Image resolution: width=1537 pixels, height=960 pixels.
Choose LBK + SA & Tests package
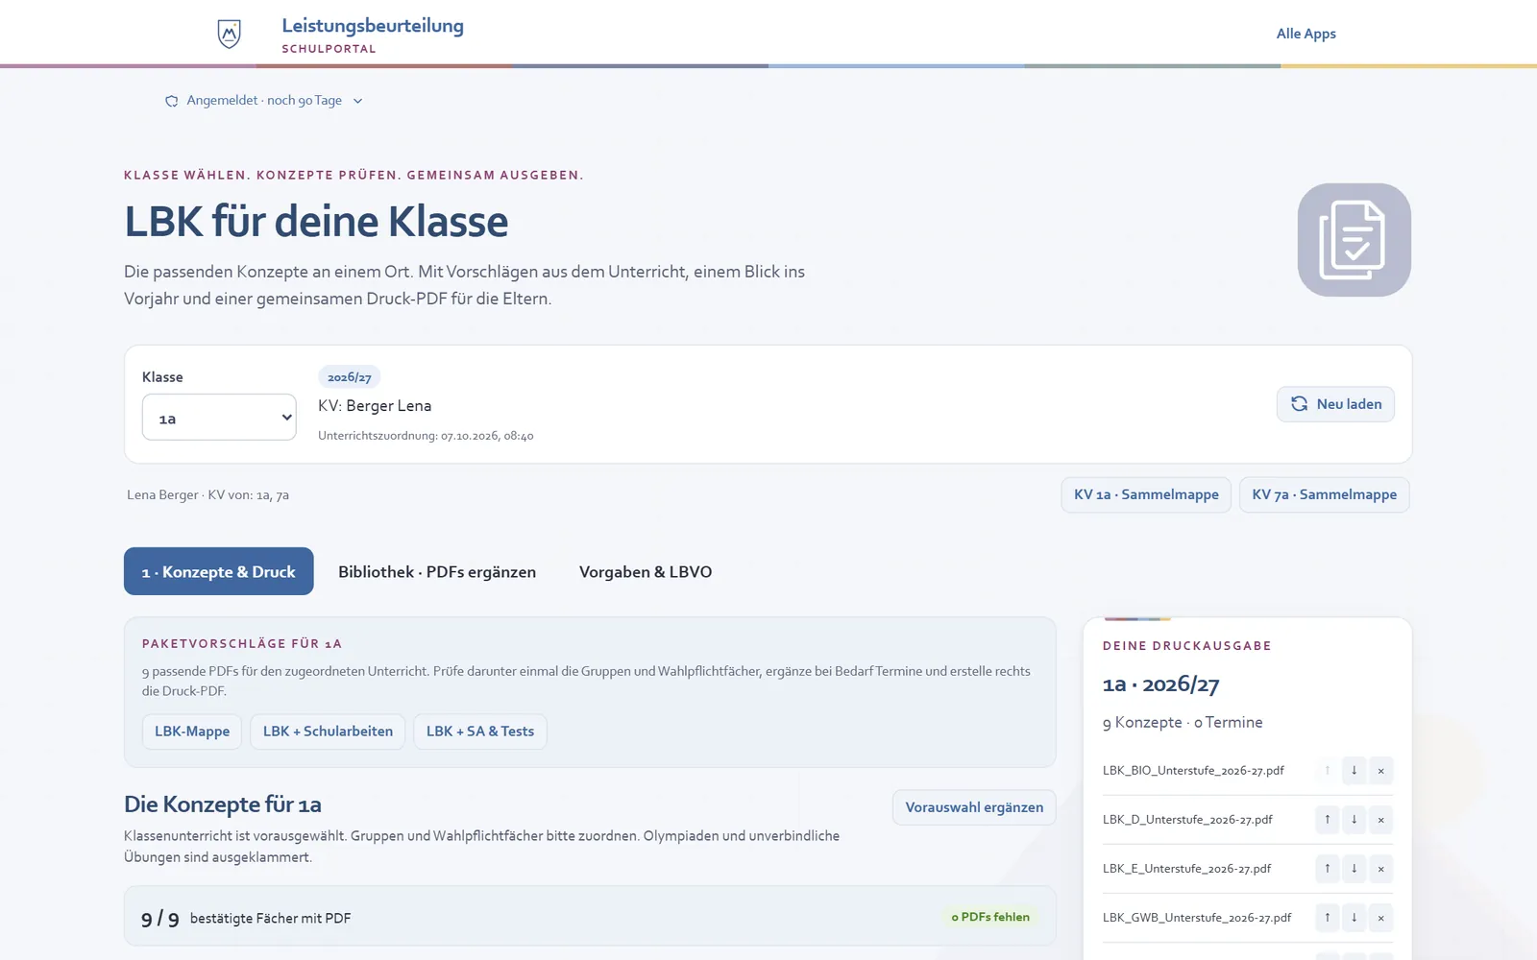coord(480,732)
